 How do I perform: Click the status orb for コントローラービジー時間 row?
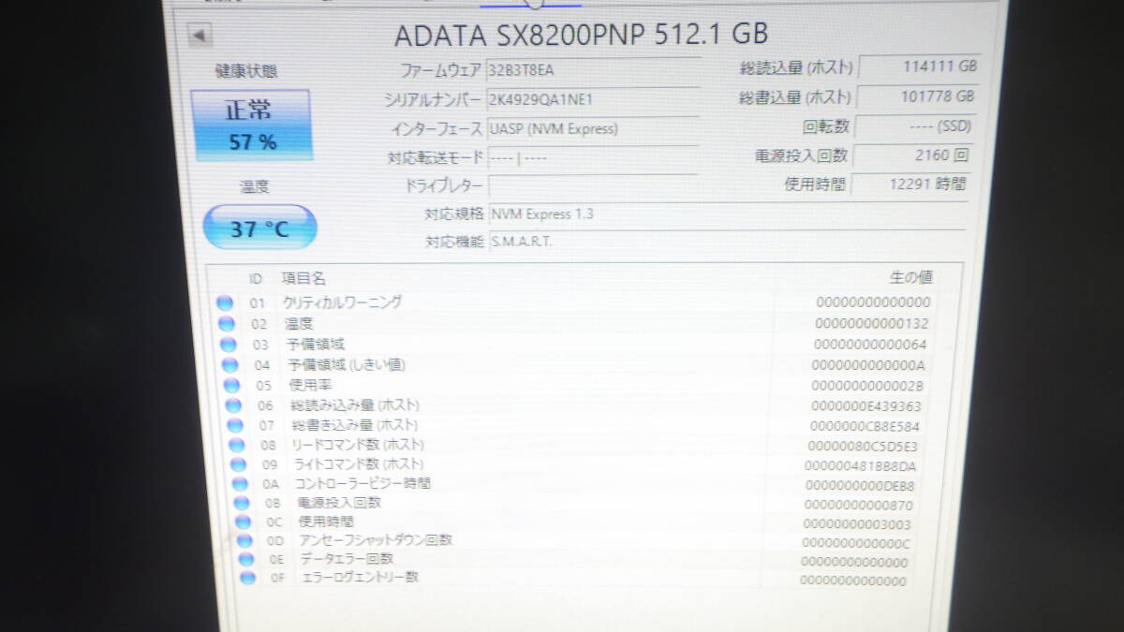pyautogui.click(x=241, y=484)
